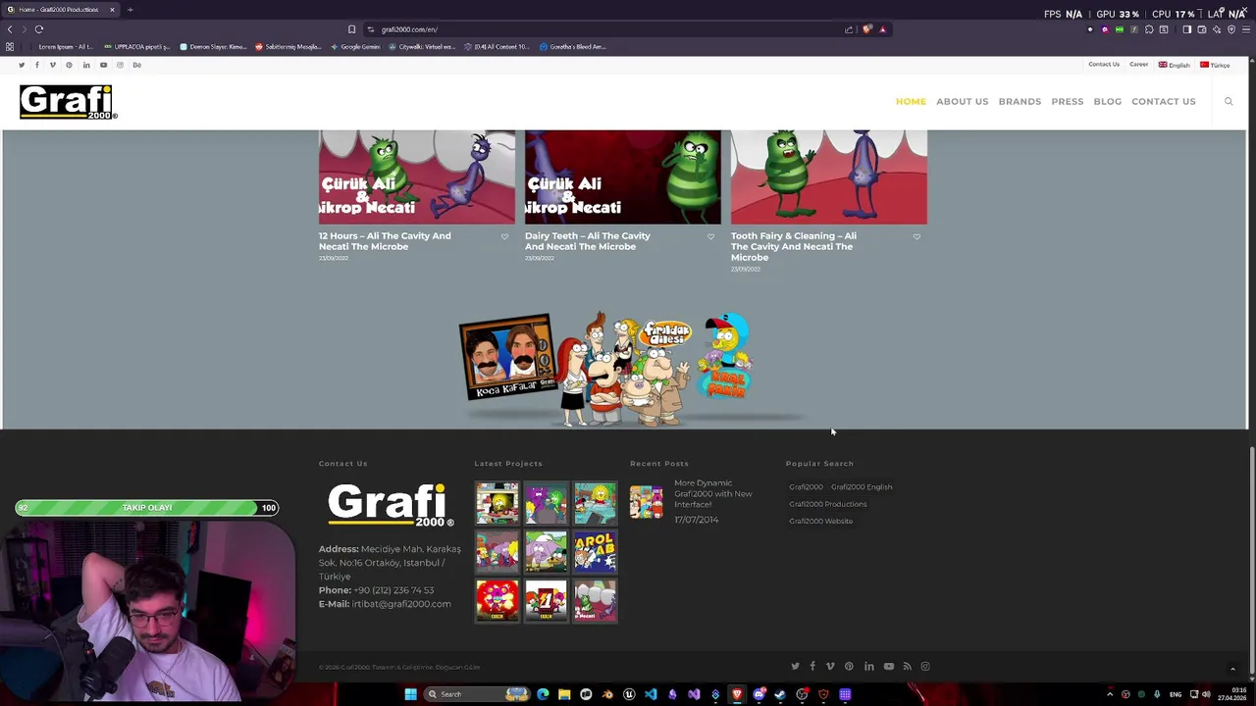This screenshot has height=706, width=1256.
Task: Open File Explorer from the taskbar
Action: tap(564, 694)
